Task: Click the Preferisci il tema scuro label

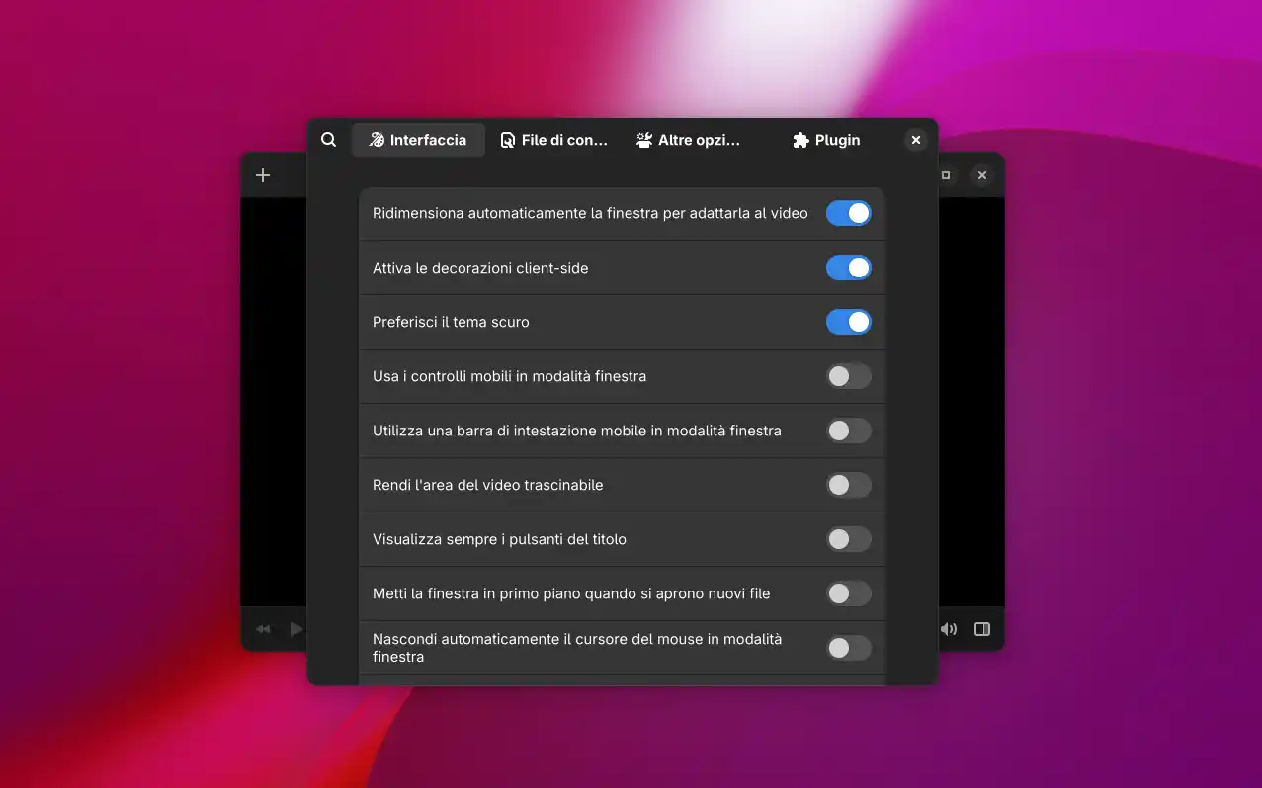Action: pos(451,322)
